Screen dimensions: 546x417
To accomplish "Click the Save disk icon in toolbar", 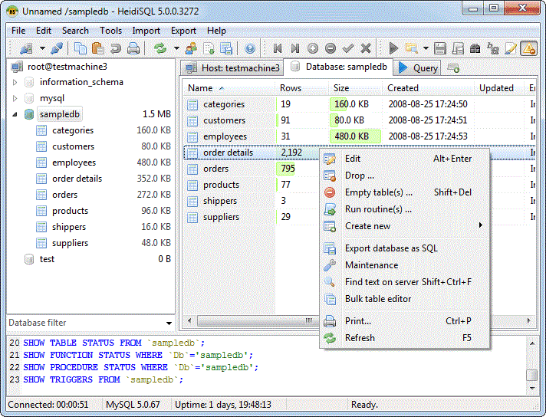I will [x=440, y=48].
